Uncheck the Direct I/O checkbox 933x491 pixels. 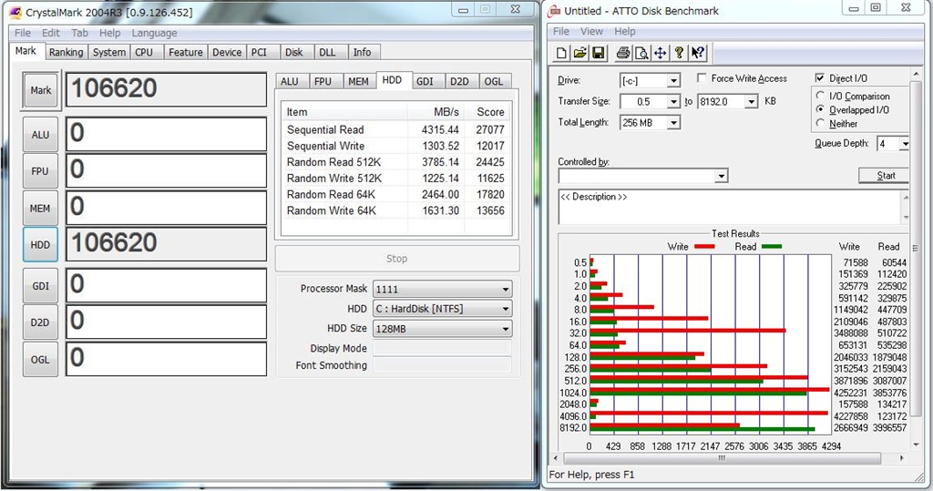coord(821,79)
